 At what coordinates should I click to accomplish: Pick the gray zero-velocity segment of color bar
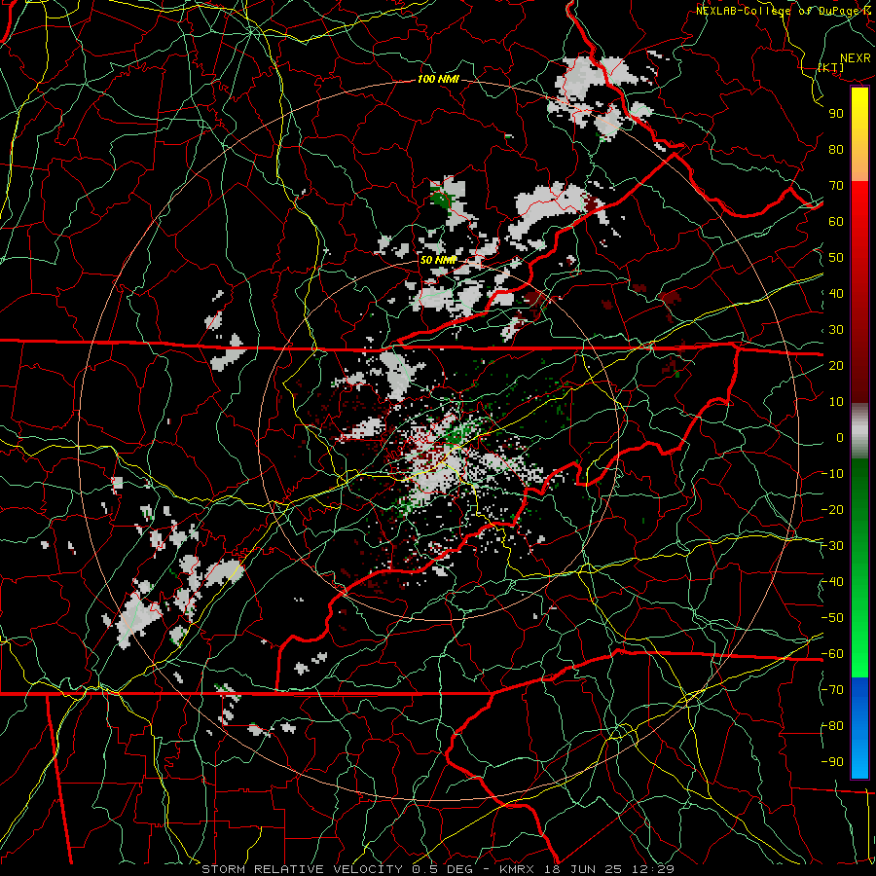[x=859, y=431]
